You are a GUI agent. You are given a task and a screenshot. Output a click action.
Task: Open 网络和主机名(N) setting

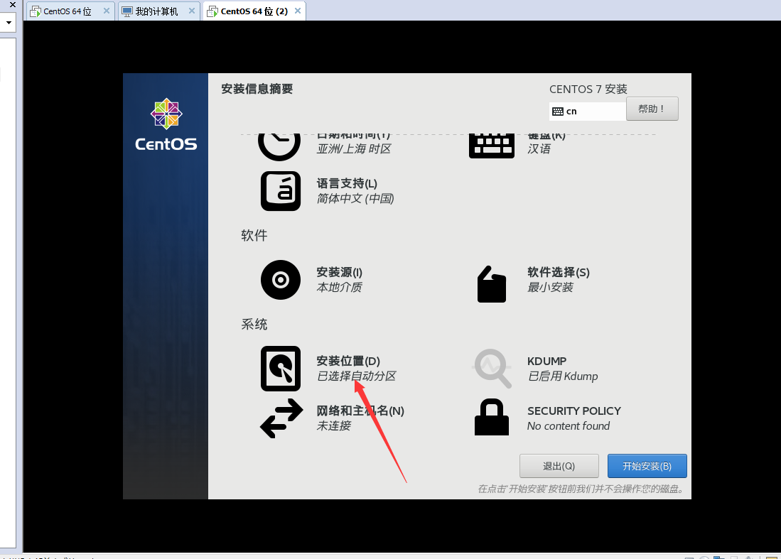(360, 411)
